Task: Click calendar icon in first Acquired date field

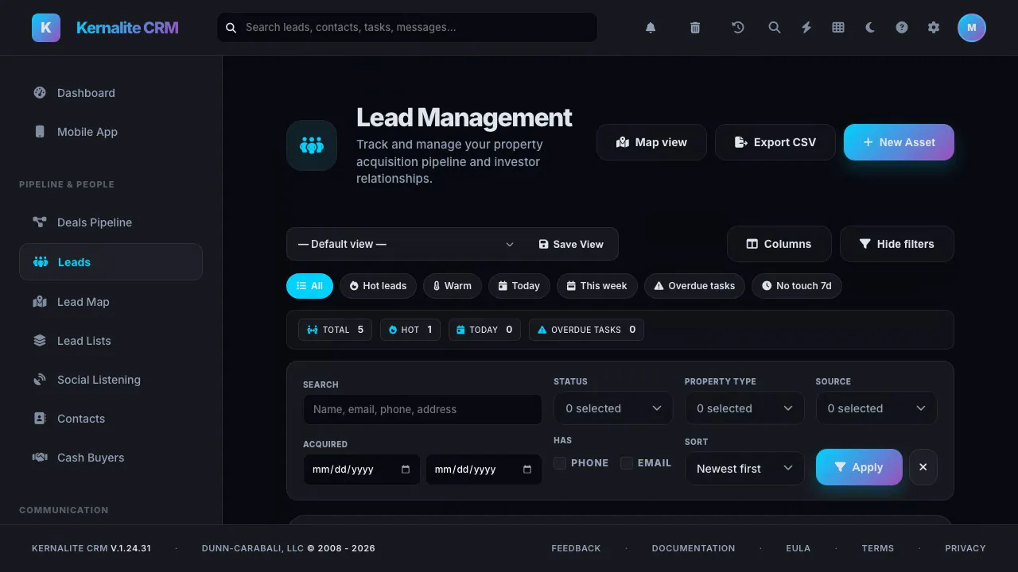Action: tap(406, 470)
